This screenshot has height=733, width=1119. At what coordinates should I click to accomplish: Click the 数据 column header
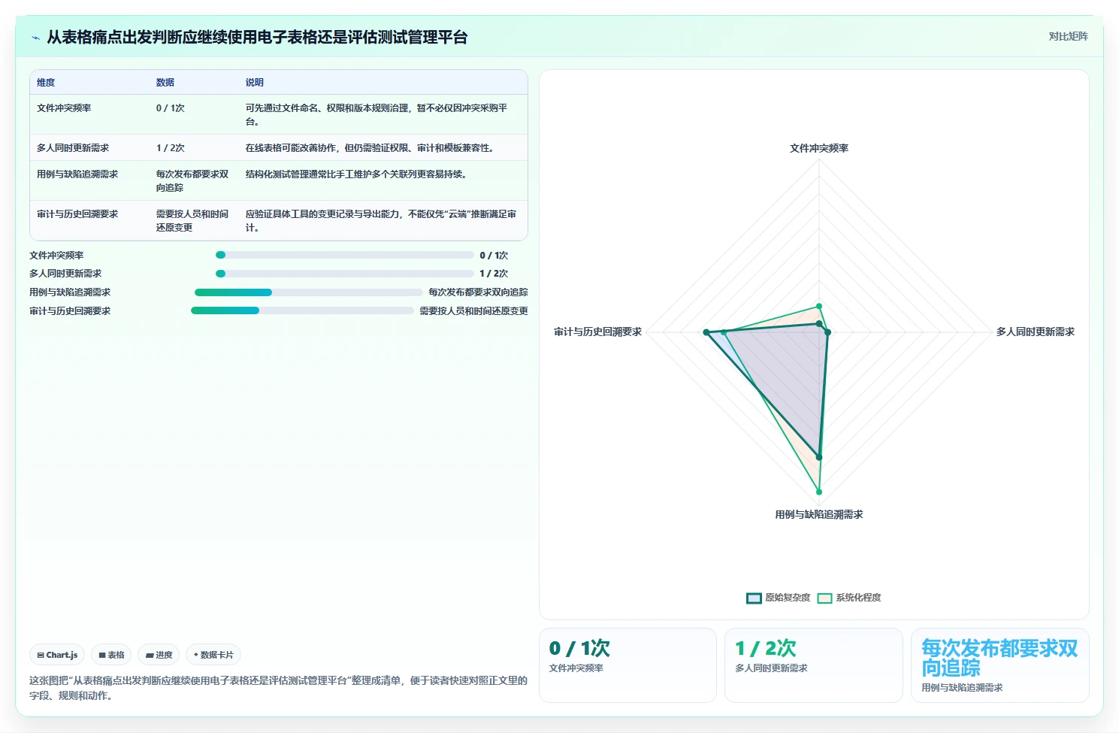click(x=165, y=83)
